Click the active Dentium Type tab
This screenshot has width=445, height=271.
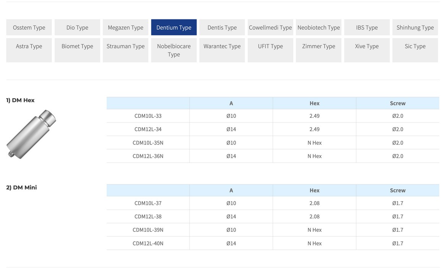174,27
